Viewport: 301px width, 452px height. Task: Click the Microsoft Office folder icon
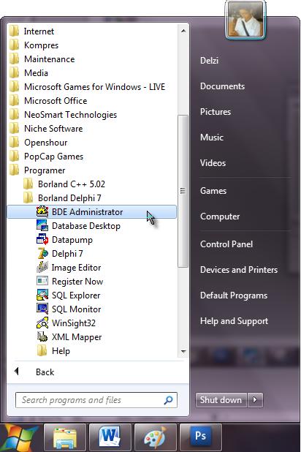point(15,101)
